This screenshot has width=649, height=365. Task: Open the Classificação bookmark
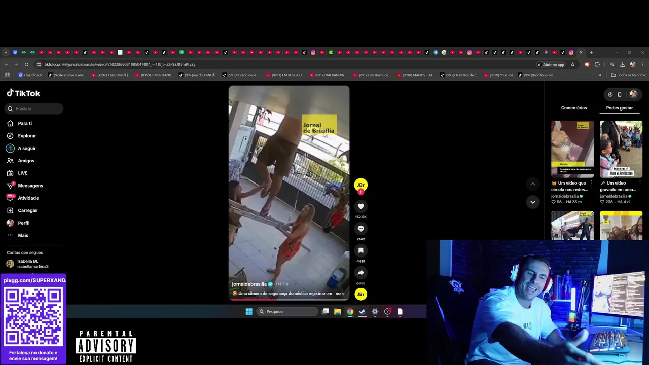(x=30, y=75)
